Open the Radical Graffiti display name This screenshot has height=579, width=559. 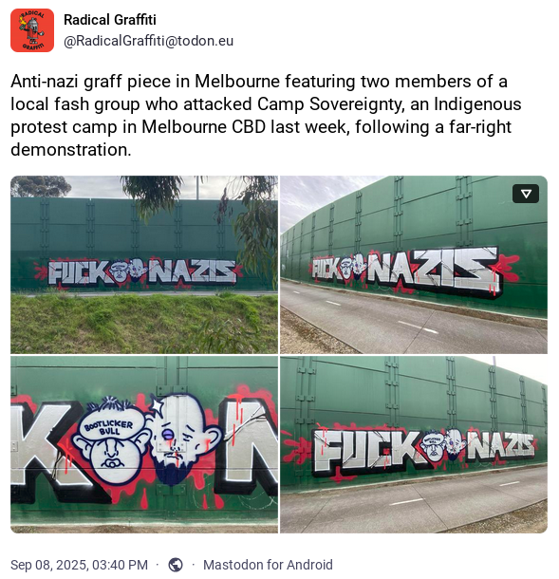tap(110, 20)
